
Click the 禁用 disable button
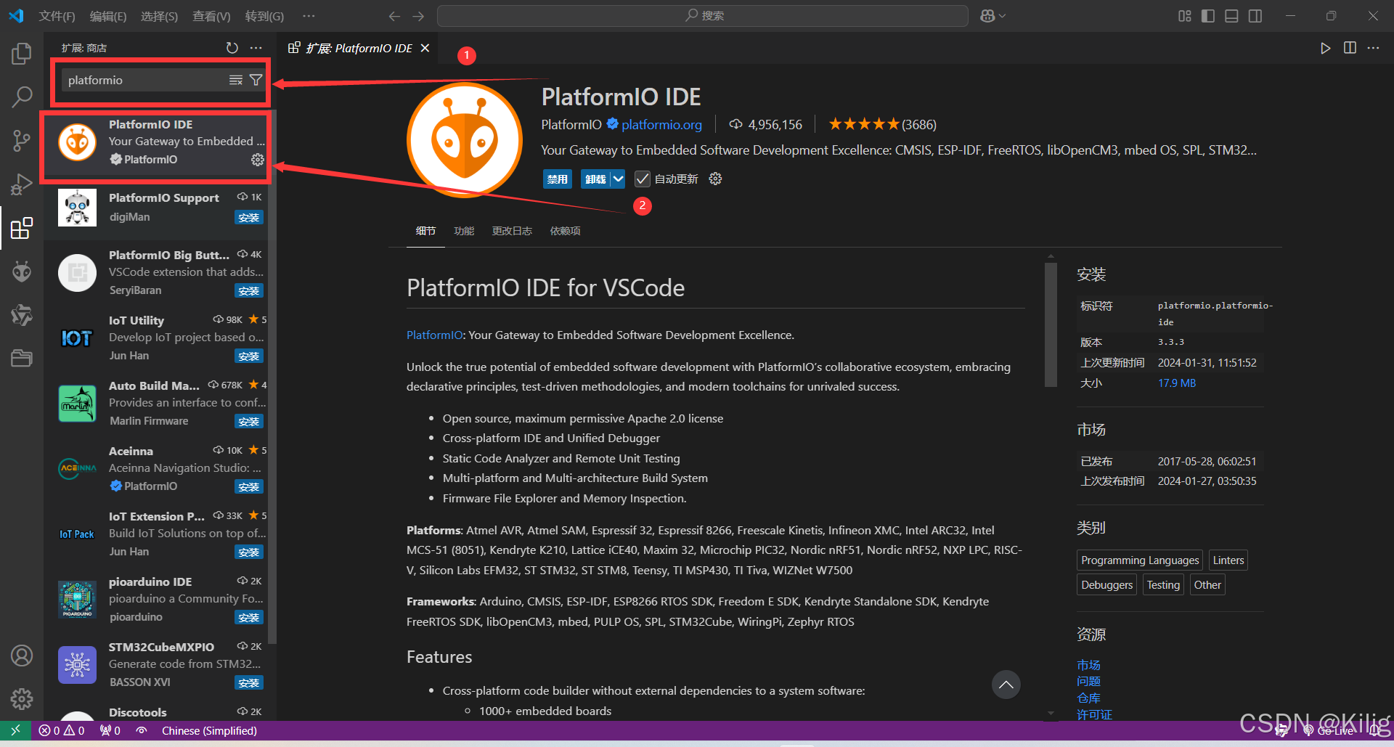[x=558, y=179]
